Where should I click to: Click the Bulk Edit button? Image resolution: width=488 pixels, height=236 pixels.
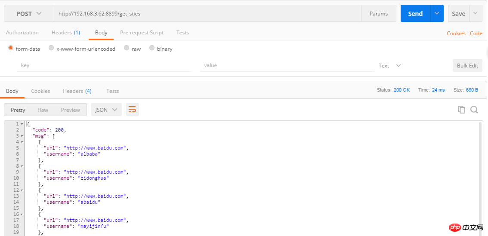[467, 66]
